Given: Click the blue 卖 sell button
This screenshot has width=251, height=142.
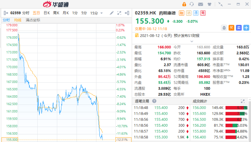Looking at the screenshot, I should point(239,28).
